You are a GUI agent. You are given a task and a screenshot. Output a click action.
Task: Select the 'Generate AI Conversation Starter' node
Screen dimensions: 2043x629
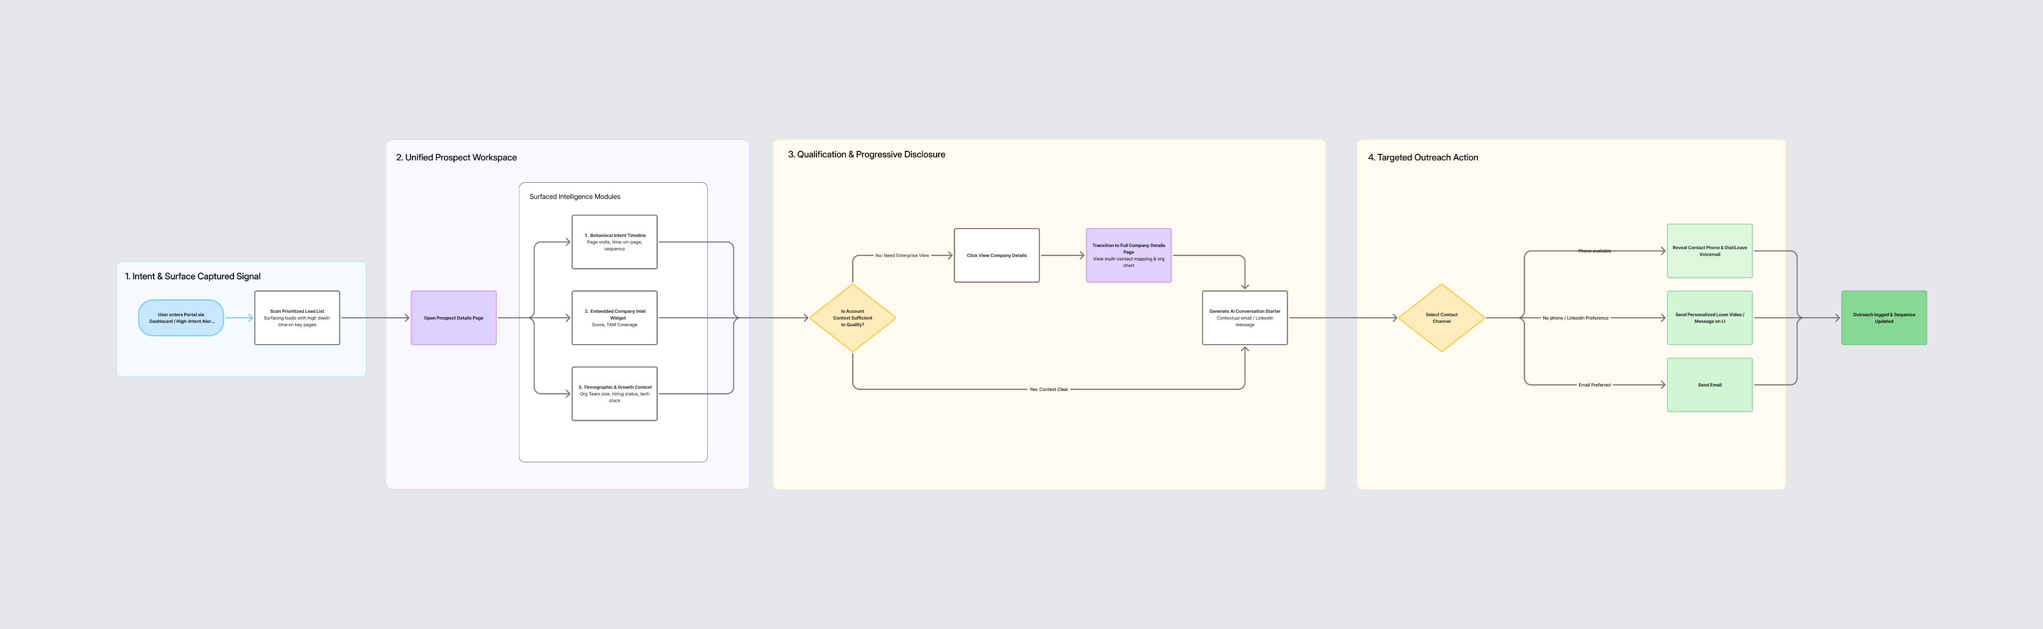[x=1245, y=318]
